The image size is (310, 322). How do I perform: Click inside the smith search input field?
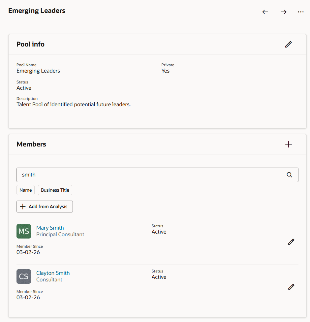tap(132, 175)
